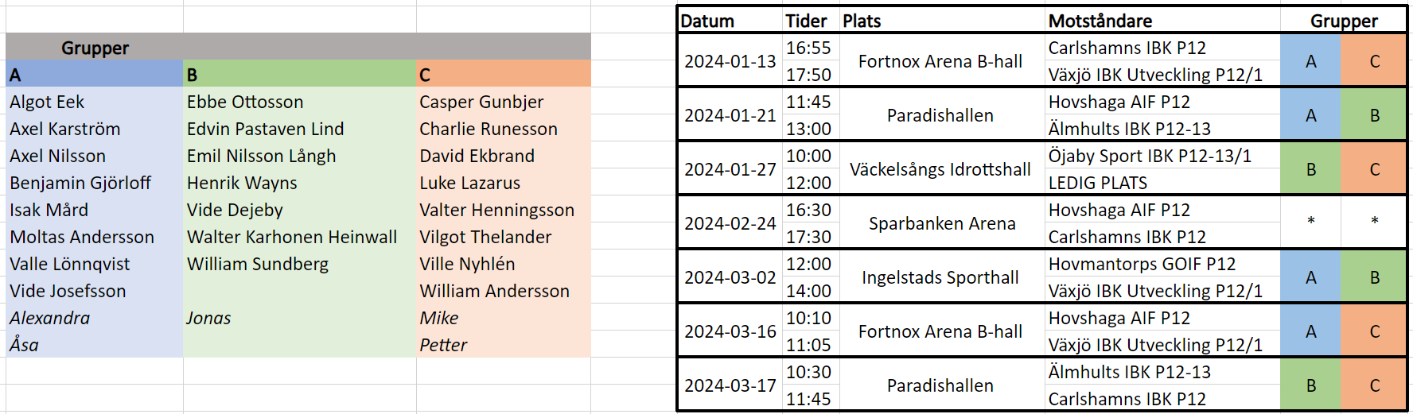The image size is (1413, 414).
Task: Click the 16:55 time cell
Action: tap(808, 48)
